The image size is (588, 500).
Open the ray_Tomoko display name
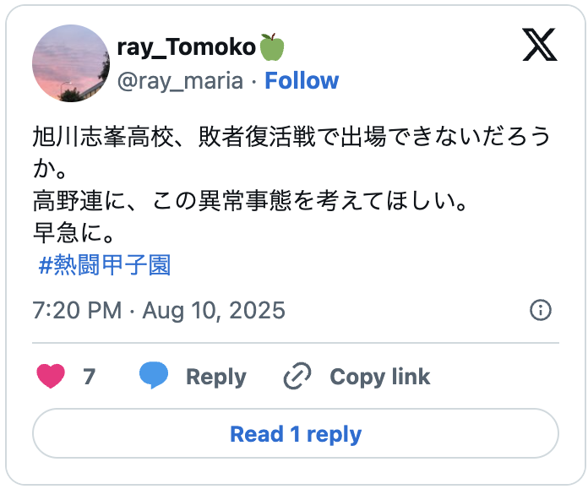[186, 48]
